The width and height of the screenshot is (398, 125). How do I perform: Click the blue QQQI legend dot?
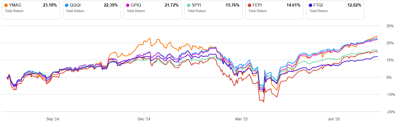pyautogui.click(x=67, y=6)
